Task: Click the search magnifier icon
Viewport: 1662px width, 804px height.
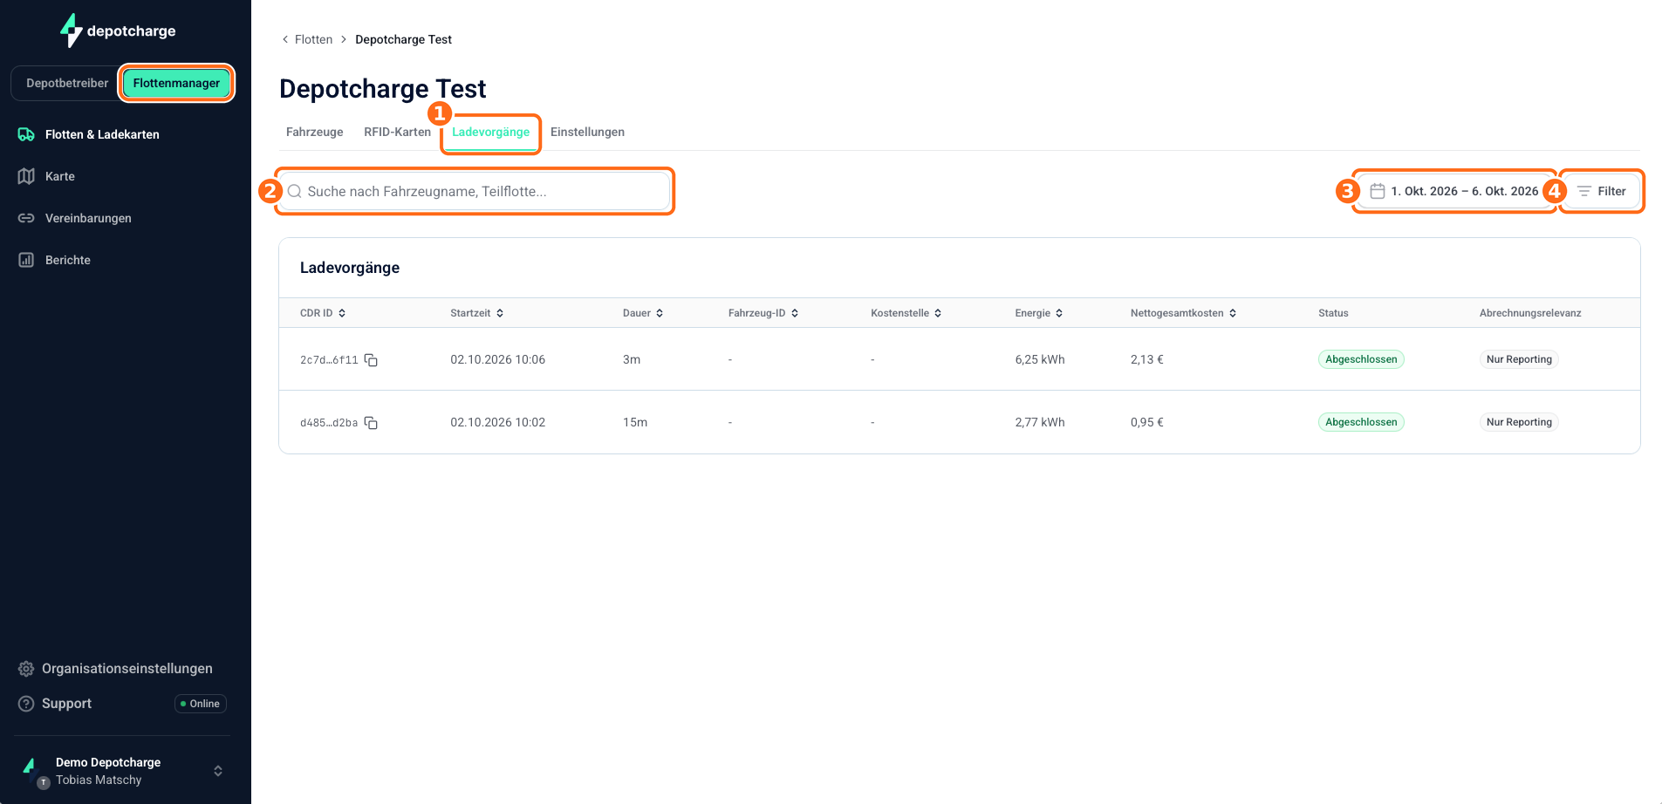Action: [295, 191]
